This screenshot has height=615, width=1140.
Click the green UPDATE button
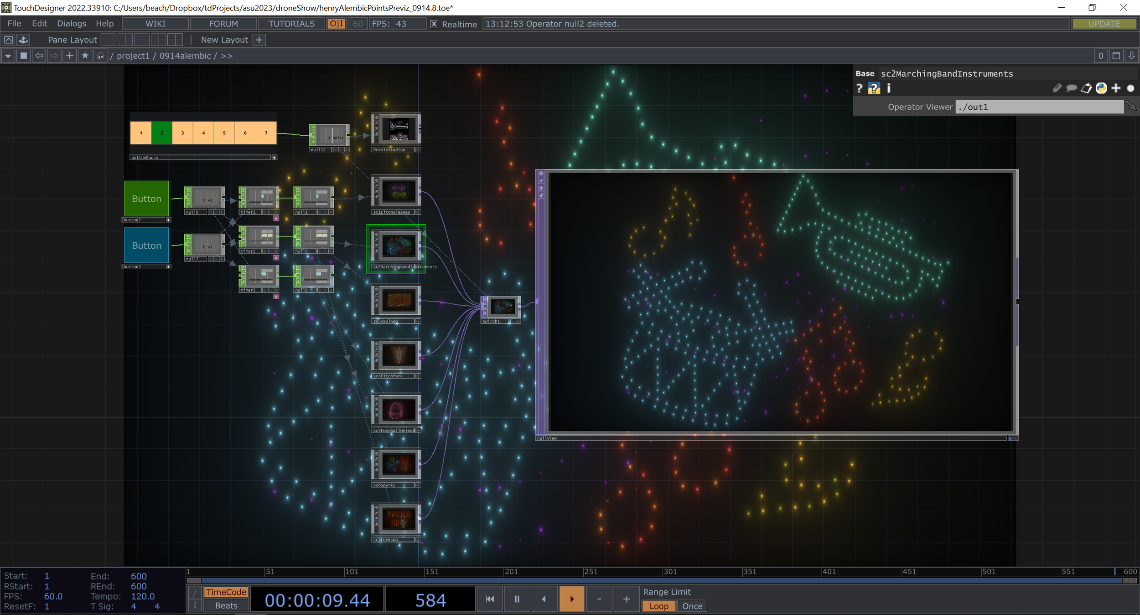[x=1104, y=24]
